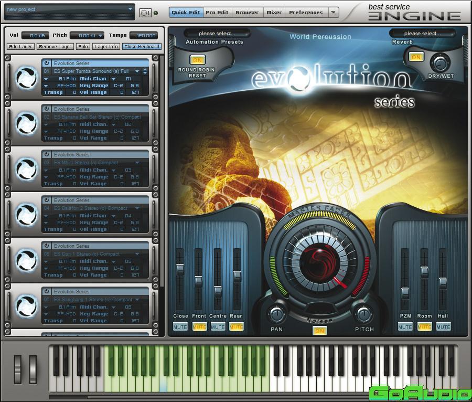This screenshot has width=472, height=402.
Task: Toggle the Round Robin Reset ON button
Action: (x=198, y=60)
